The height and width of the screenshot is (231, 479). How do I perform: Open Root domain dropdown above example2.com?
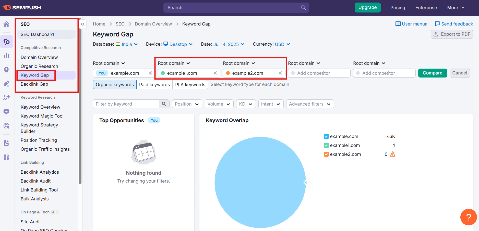(239, 63)
